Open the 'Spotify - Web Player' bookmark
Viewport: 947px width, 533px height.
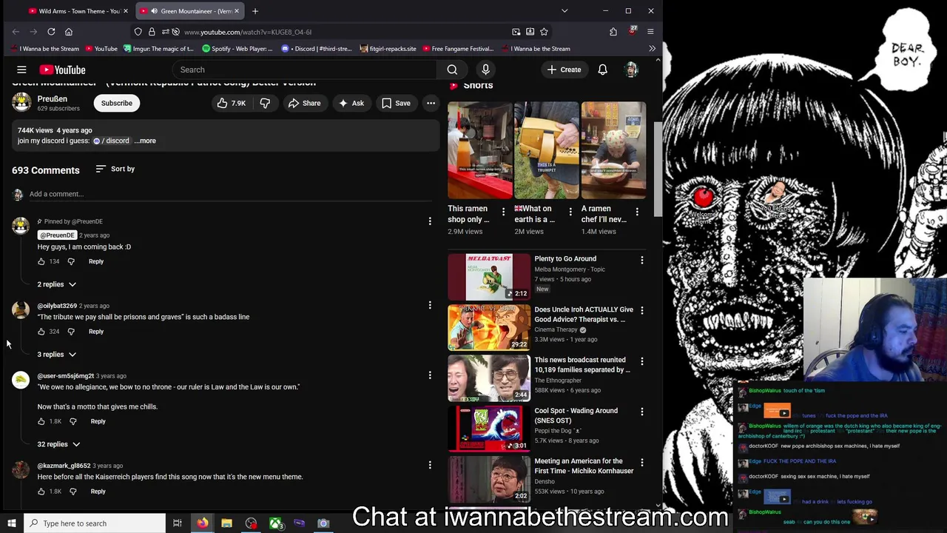coord(237,49)
